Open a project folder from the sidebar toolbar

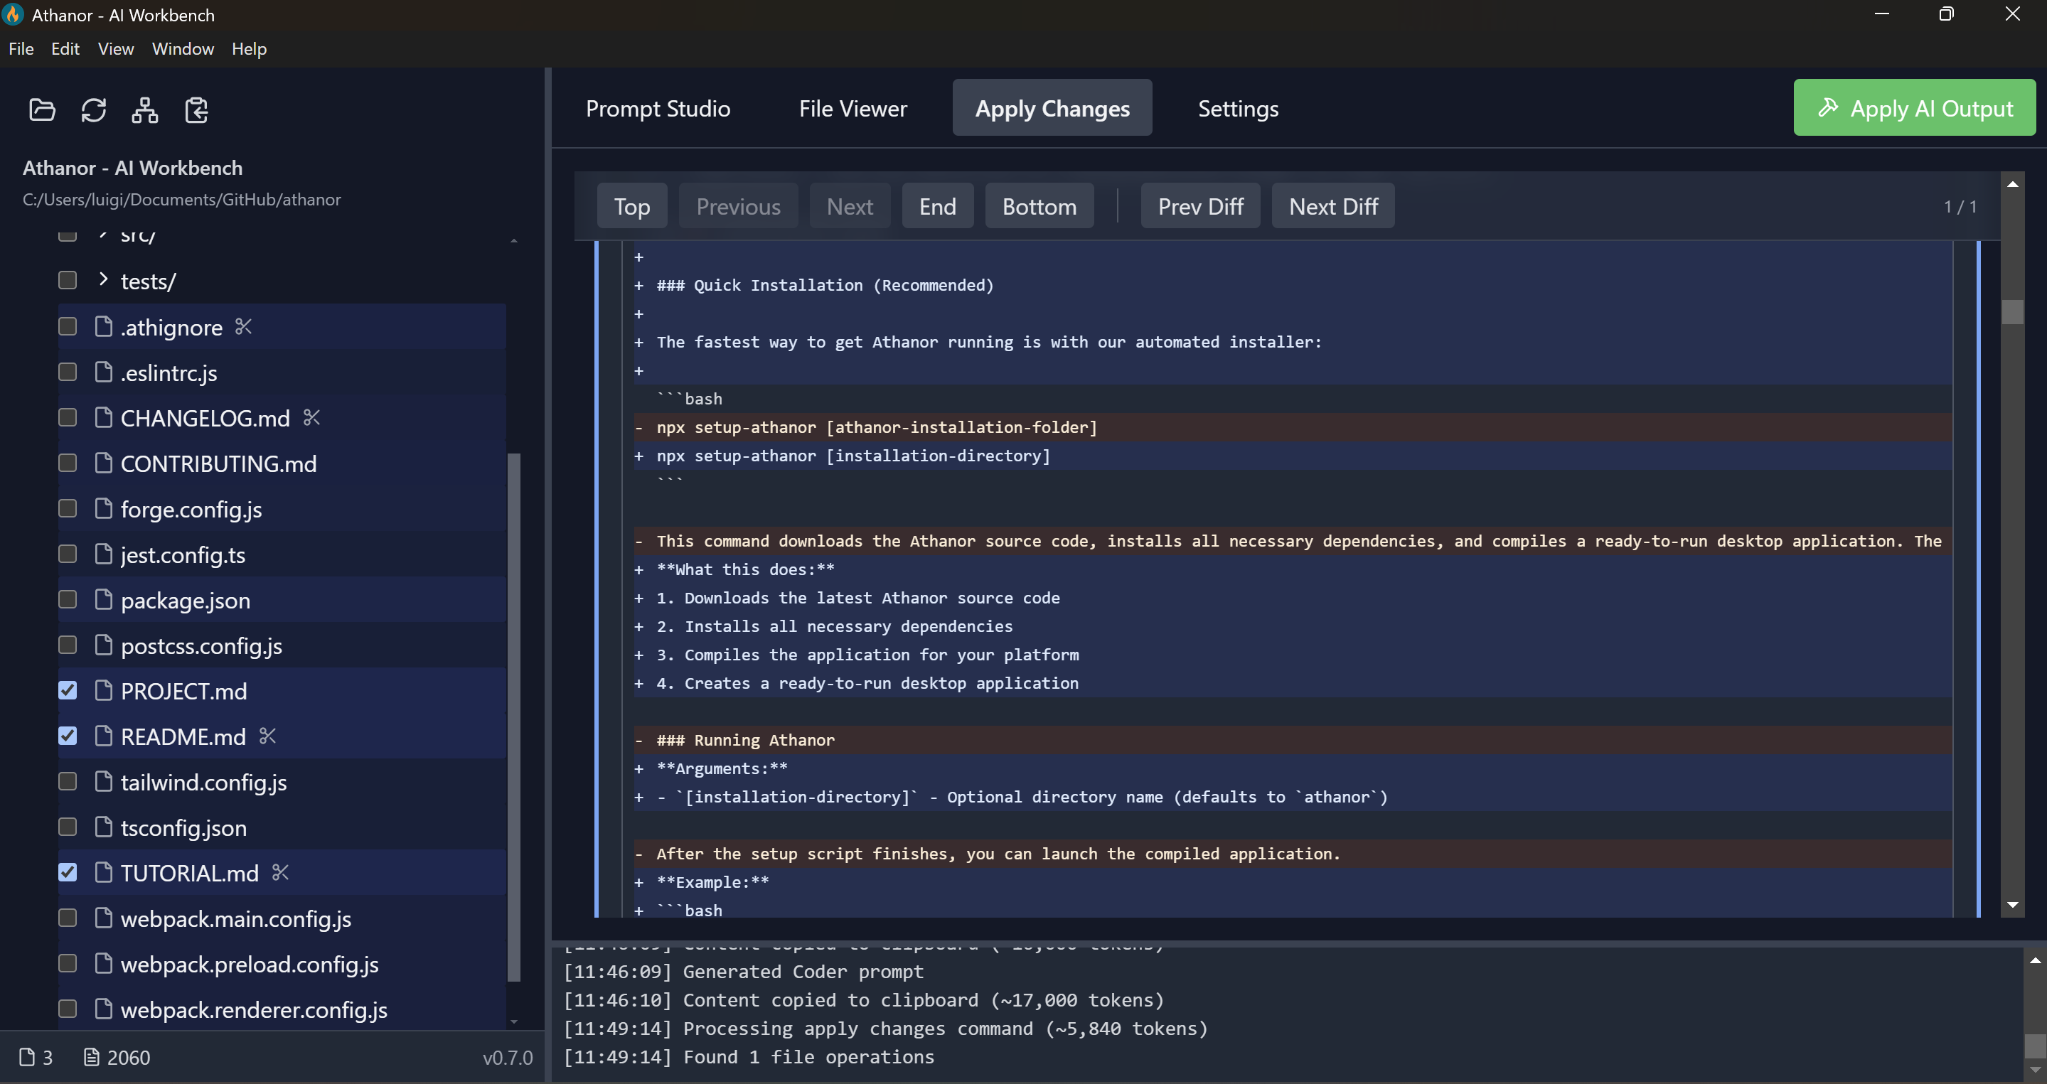coord(41,110)
